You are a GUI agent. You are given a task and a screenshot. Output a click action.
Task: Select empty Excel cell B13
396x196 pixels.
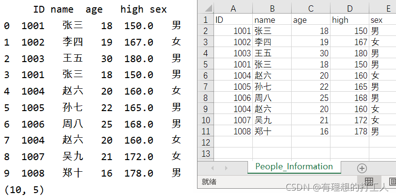(272, 153)
